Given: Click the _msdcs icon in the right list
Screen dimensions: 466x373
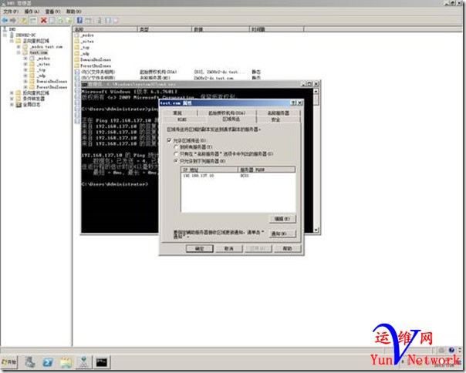Looking at the screenshot, I should tap(77, 35).
